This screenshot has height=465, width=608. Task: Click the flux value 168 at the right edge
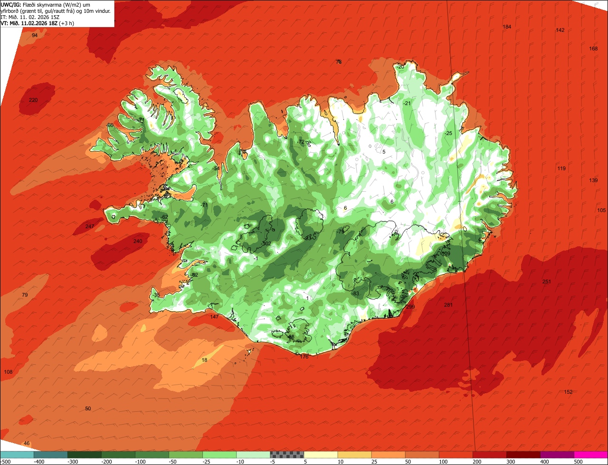tap(593, 48)
